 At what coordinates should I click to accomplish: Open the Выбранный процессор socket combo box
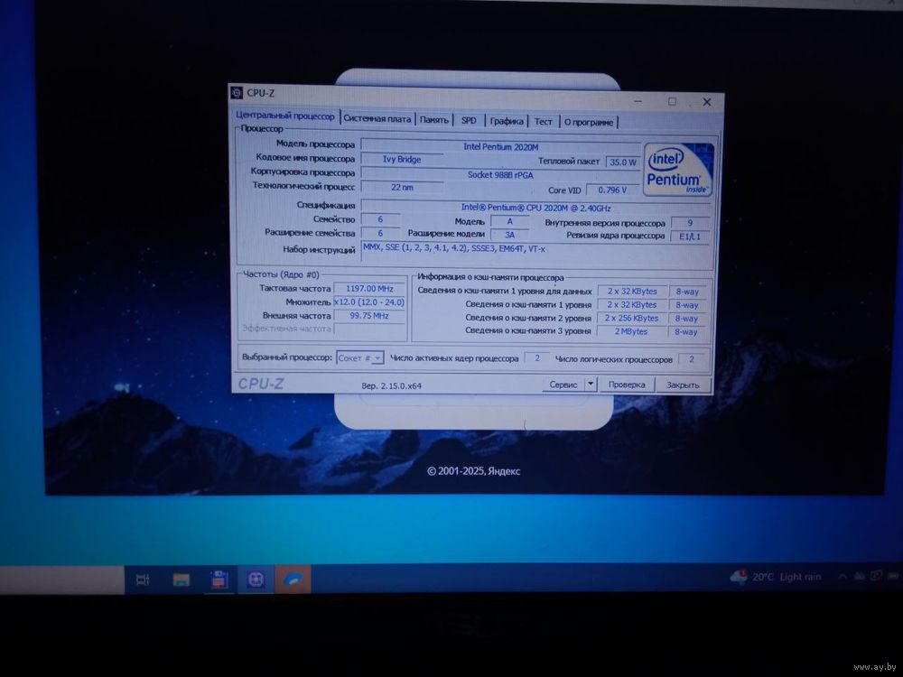tap(359, 358)
